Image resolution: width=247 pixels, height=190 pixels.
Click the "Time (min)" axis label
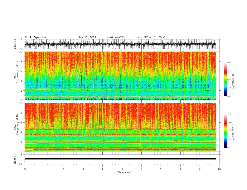tap(125, 172)
